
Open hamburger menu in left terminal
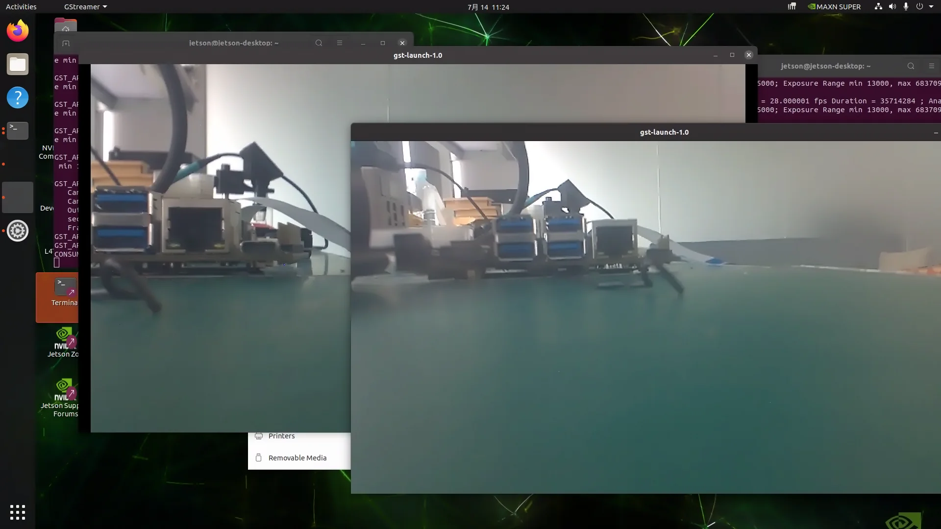[x=340, y=43]
